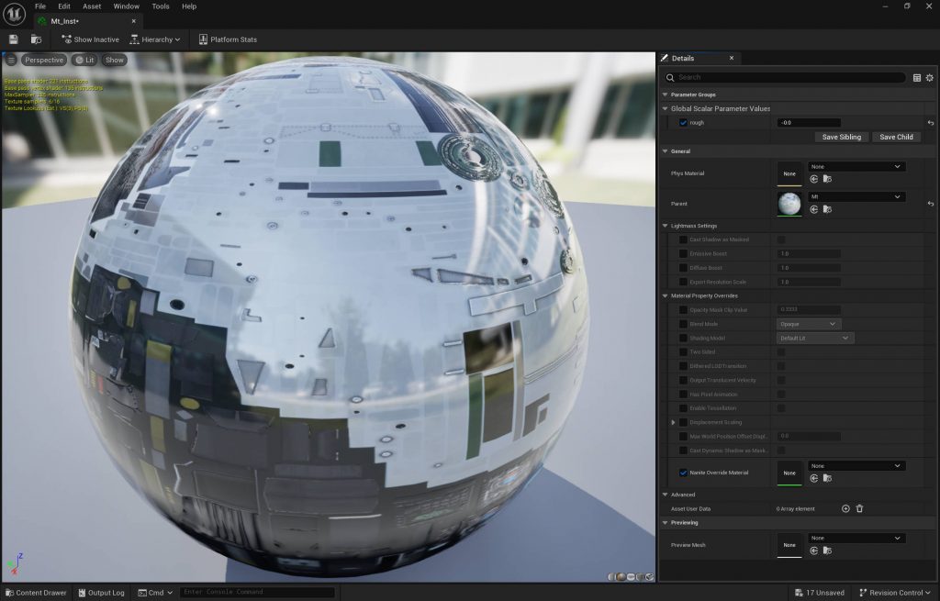Close the Details panel tab
This screenshot has height=601, width=940.
click(732, 58)
